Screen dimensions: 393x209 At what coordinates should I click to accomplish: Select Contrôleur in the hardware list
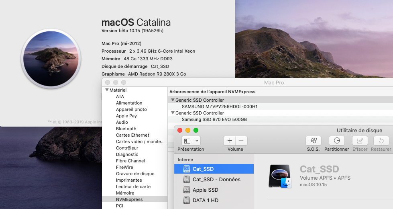pyautogui.click(x=127, y=148)
